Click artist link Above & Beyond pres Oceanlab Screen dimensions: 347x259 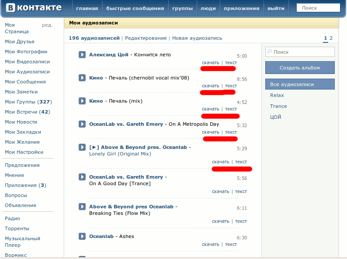click(x=131, y=207)
